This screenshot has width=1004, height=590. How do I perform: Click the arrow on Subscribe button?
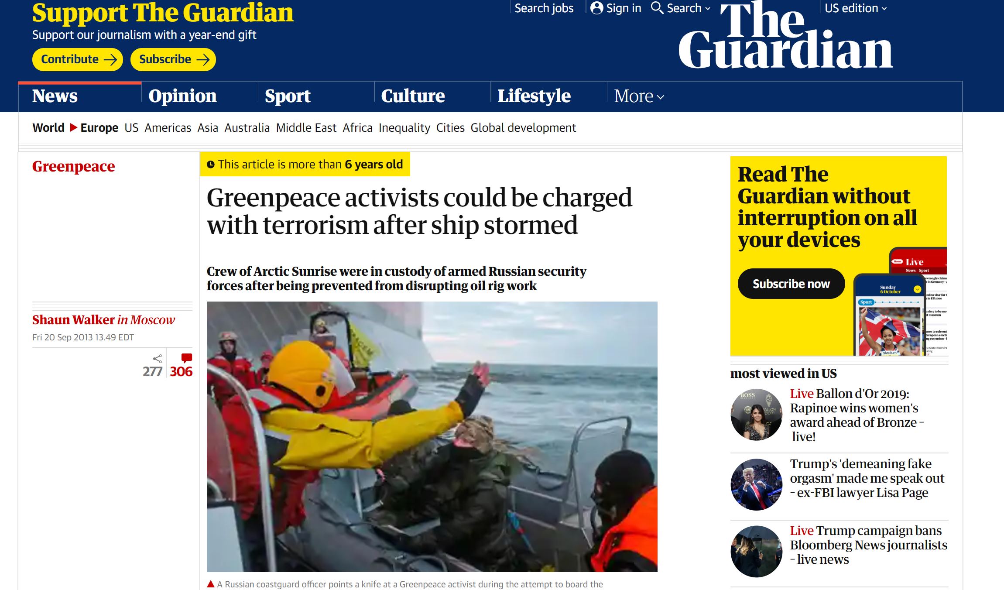(203, 59)
